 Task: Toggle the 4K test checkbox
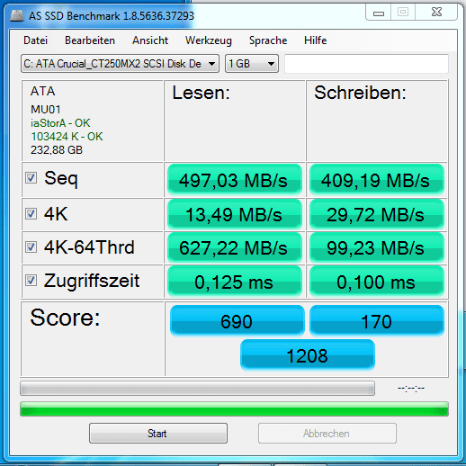click(x=31, y=214)
